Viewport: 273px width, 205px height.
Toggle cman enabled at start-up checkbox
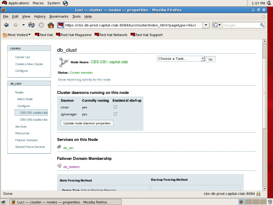pos(115,107)
